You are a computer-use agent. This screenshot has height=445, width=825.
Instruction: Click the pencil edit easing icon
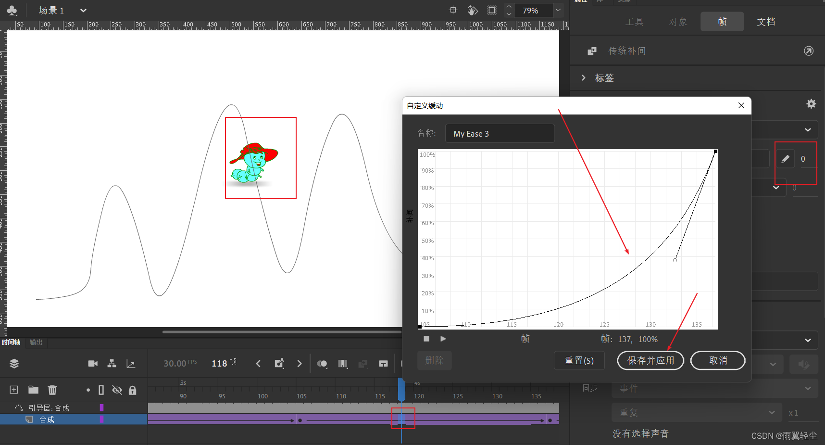785,159
